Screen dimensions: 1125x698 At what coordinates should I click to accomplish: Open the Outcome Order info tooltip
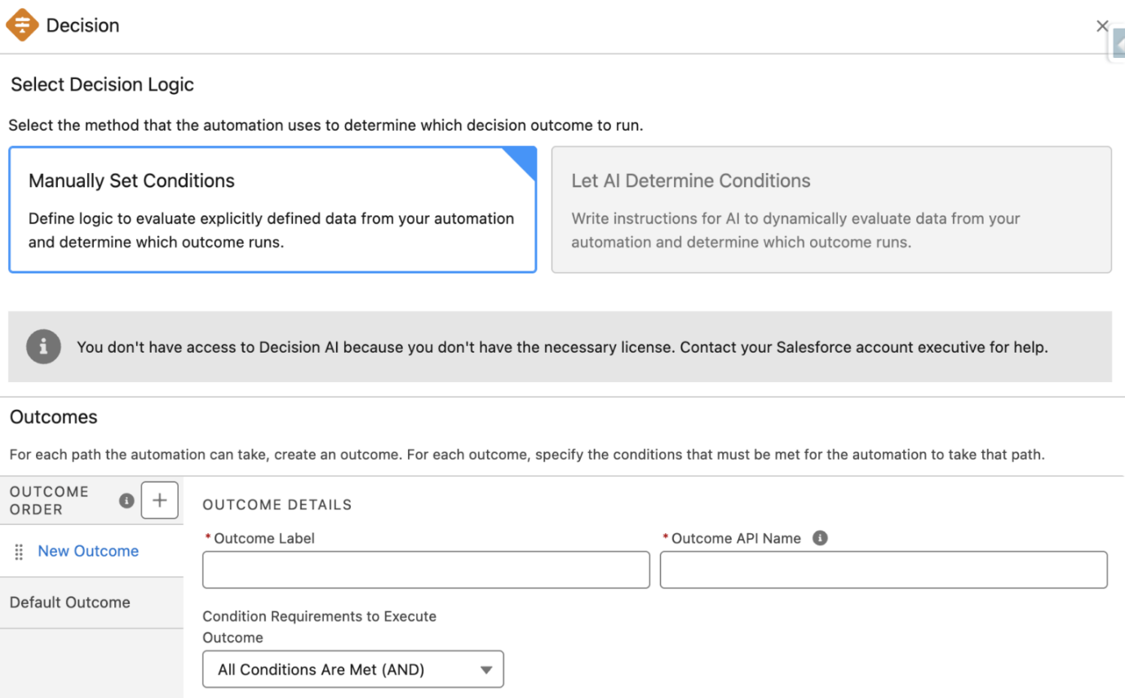tap(126, 500)
